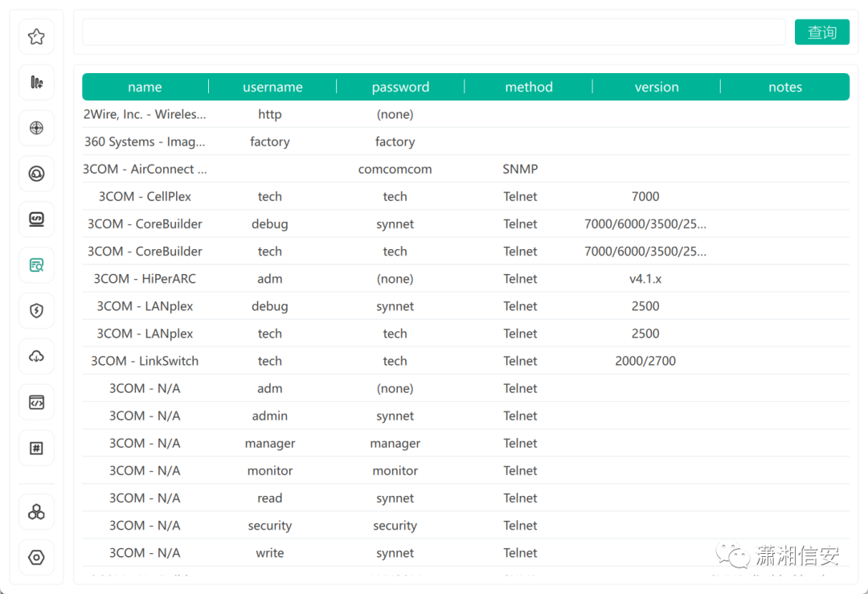Open the code window sidebar icon
This screenshot has width=868, height=594.
(36, 403)
